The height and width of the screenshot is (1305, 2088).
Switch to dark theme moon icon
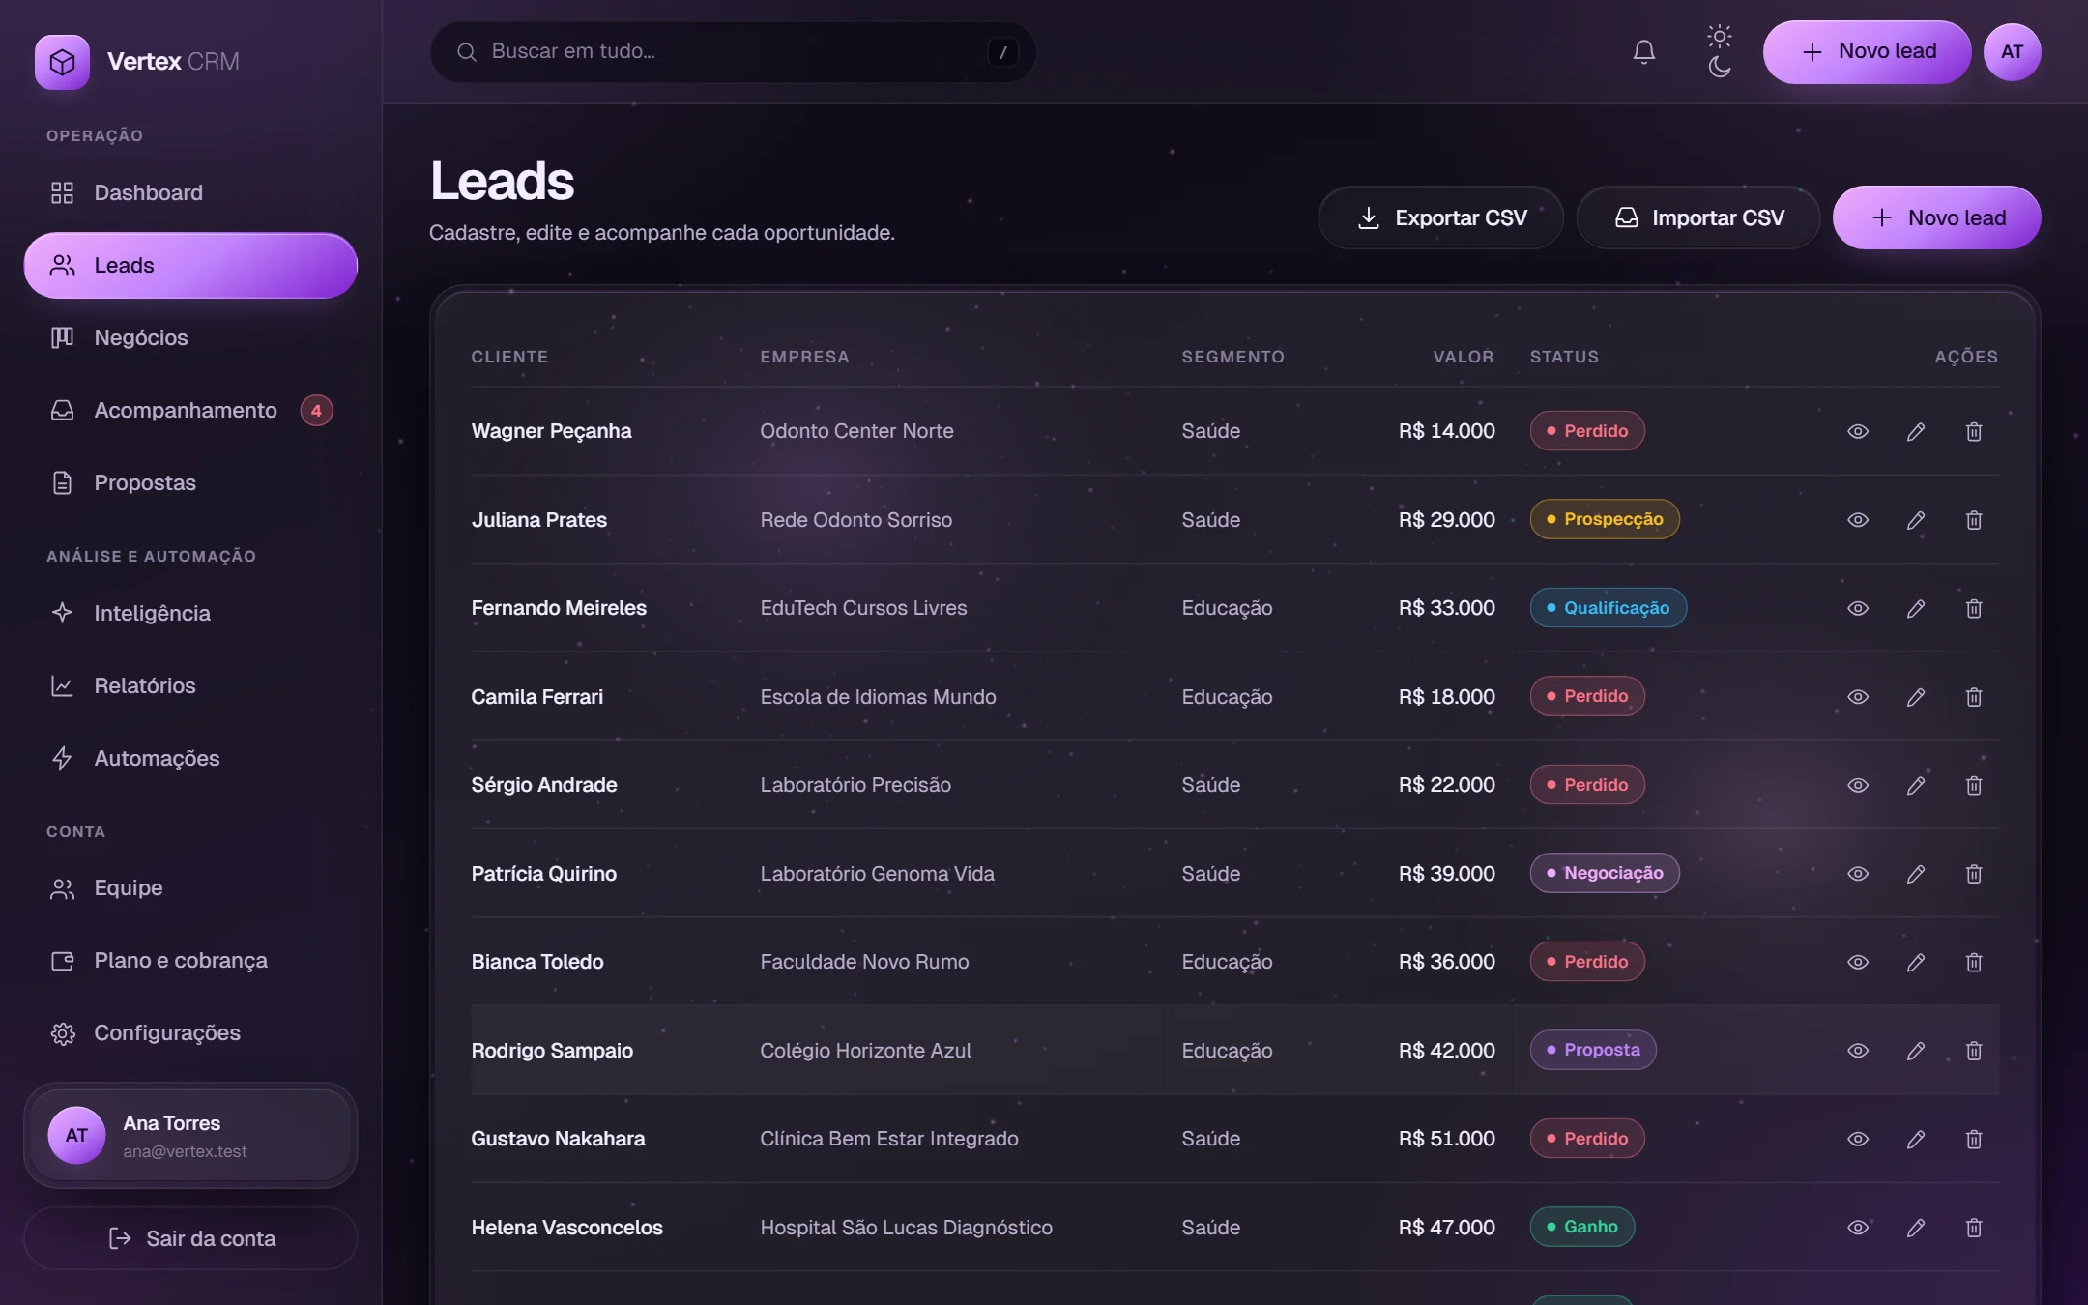(x=1719, y=67)
